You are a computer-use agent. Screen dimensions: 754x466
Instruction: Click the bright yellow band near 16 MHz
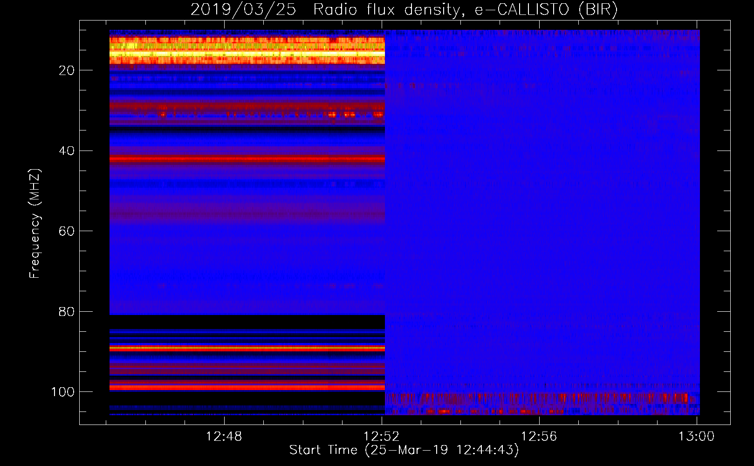(247, 54)
